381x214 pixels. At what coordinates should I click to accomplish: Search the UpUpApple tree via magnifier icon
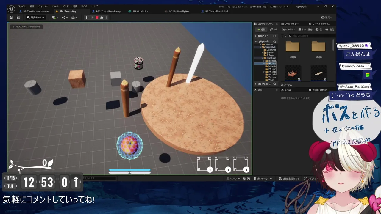pyautogui.click(x=275, y=41)
